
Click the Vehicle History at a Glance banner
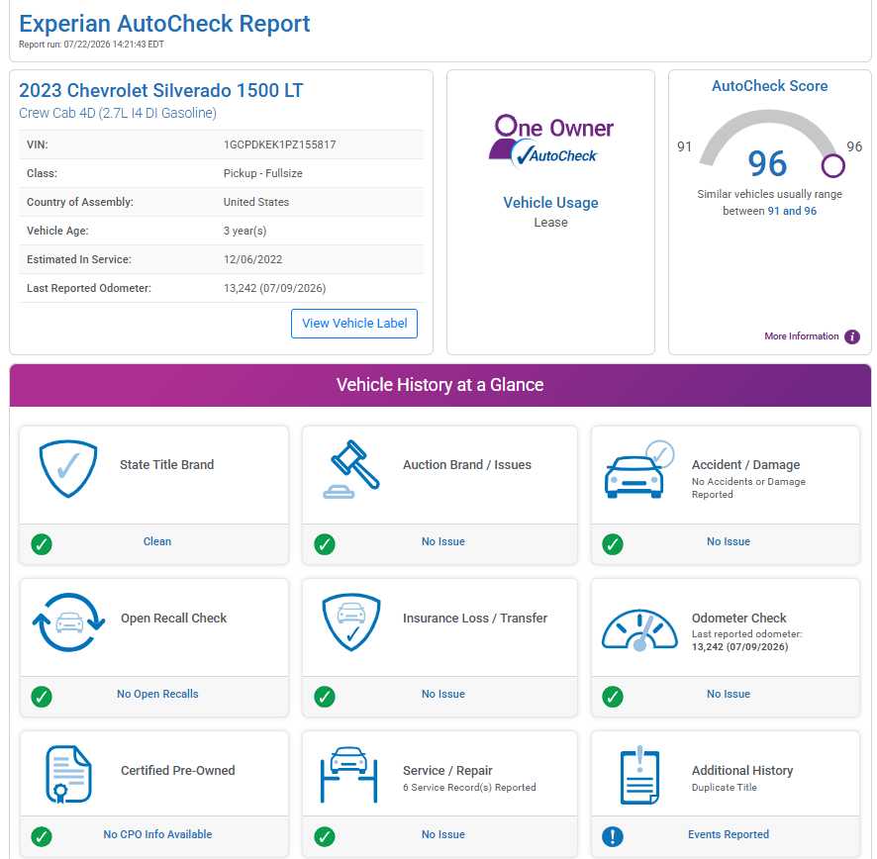(440, 385)
